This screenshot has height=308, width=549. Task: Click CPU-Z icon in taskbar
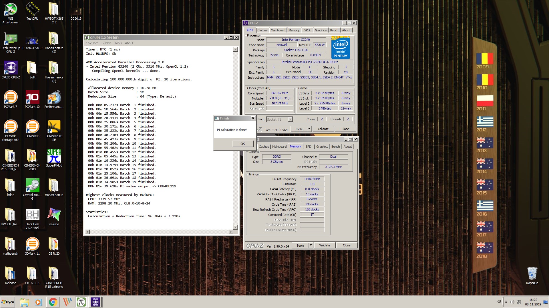96,302
